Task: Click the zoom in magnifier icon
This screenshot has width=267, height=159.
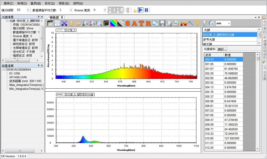Action: tap(85, 23)
